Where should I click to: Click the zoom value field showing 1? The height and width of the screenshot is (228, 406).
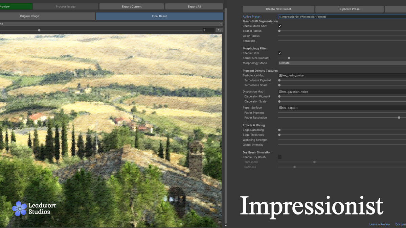coord(208,30)
